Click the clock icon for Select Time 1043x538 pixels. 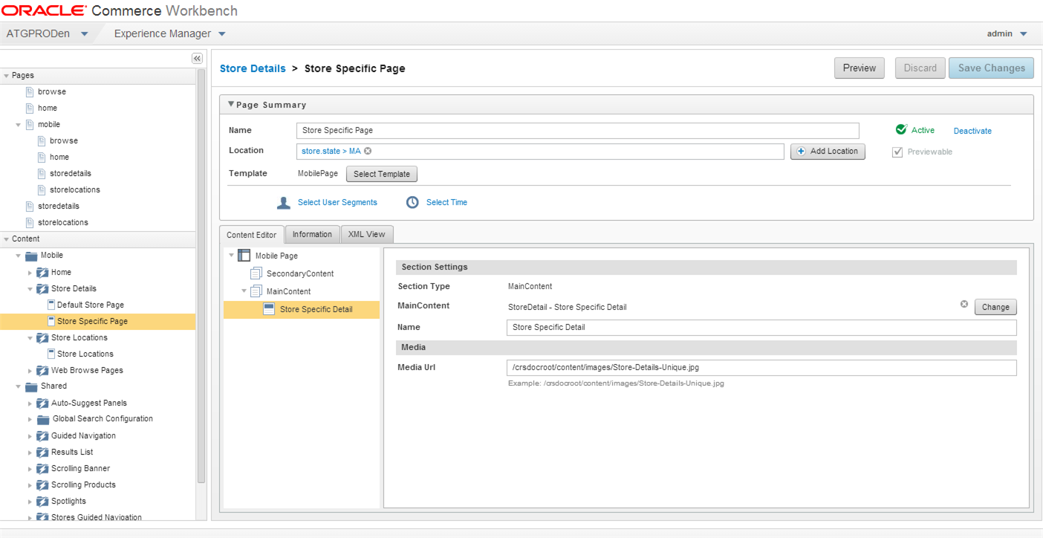[412, 202]
